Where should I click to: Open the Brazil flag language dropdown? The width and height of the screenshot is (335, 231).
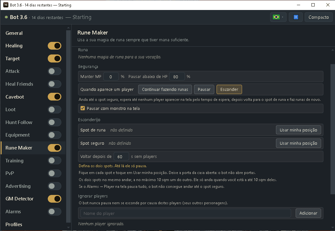tap(278, 17)
